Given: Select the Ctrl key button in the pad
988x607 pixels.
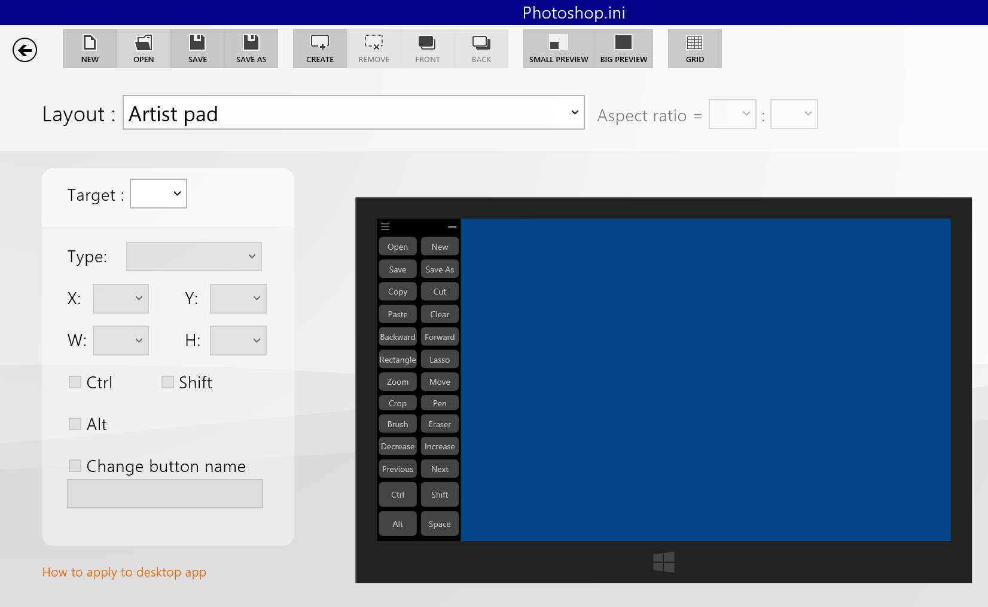Looking at the screenshot, I should (x=398, y=495).
